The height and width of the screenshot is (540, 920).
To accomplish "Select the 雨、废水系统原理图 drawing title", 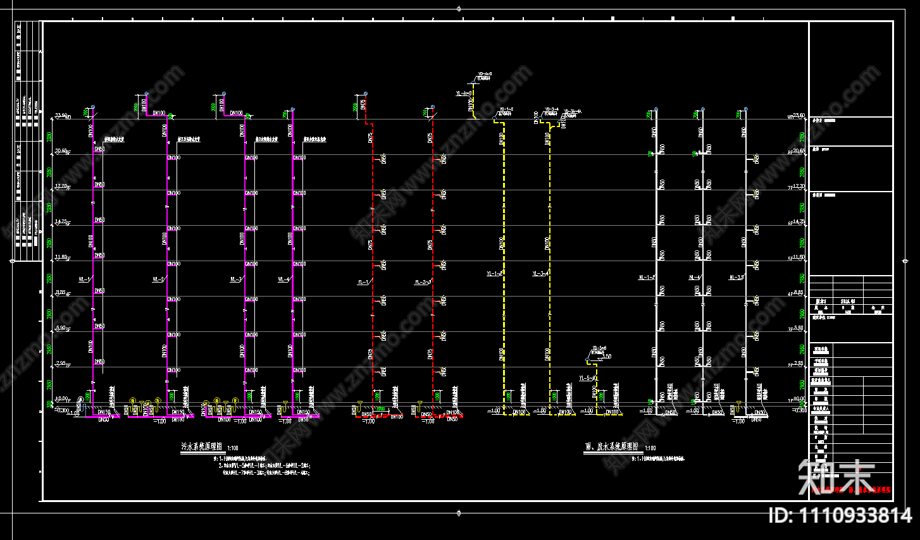I will click(611, 446).
